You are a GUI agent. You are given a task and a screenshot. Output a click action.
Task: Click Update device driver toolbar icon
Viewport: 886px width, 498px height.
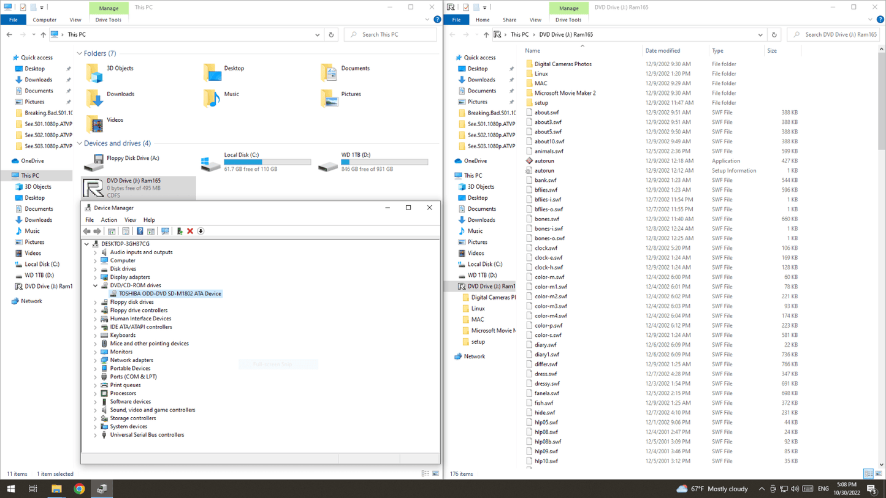pyautogui.click(x=180, y=231)
